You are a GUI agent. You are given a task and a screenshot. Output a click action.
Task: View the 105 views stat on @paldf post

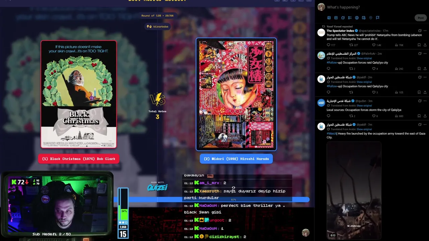coord(399,92)
